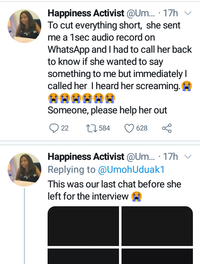Retweet the WhatsApp audio record tweet
Image resolution: width=200 pixels, height=264 pixels.
tap(91, 128)
